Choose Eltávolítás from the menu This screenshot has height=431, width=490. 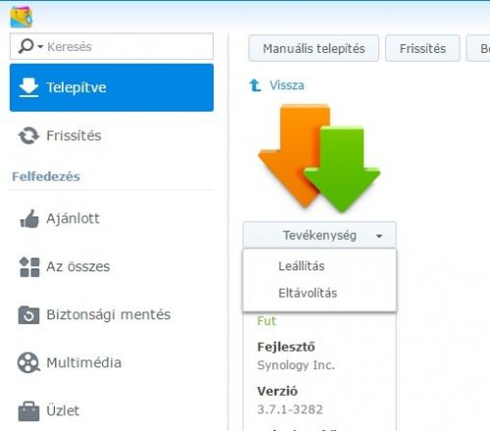308,293
